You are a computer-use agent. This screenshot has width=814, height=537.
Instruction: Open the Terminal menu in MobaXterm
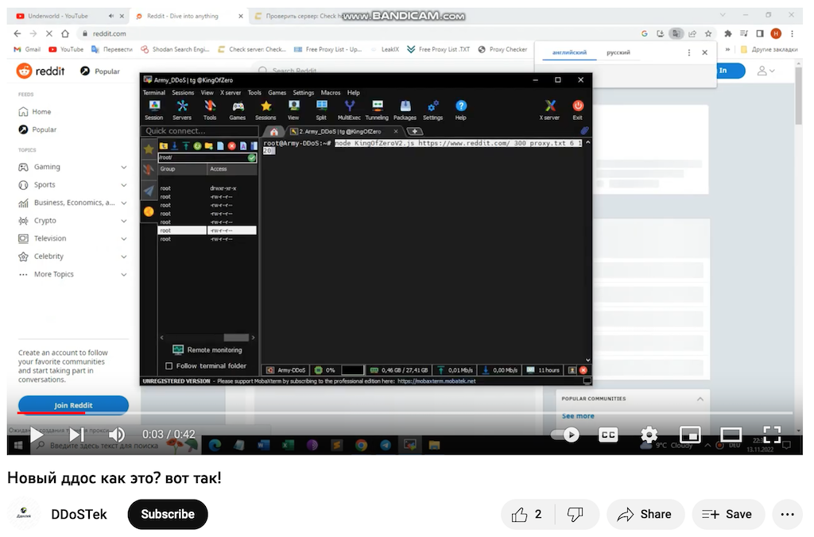tap(153, 92)
